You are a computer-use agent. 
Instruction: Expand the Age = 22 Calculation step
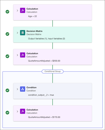click(17, 11)
